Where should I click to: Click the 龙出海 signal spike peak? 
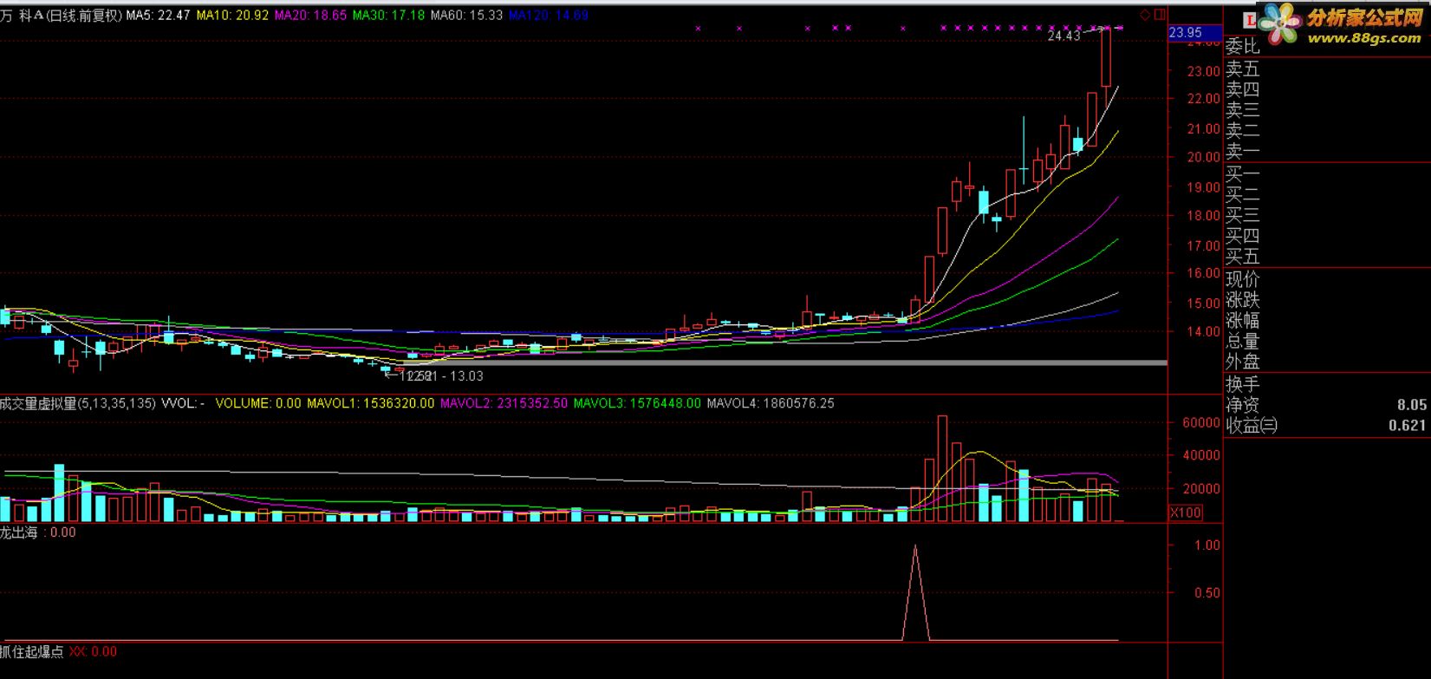coord(915,546)
